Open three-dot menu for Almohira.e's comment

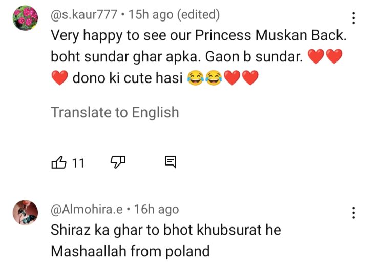tap(353, 213)
